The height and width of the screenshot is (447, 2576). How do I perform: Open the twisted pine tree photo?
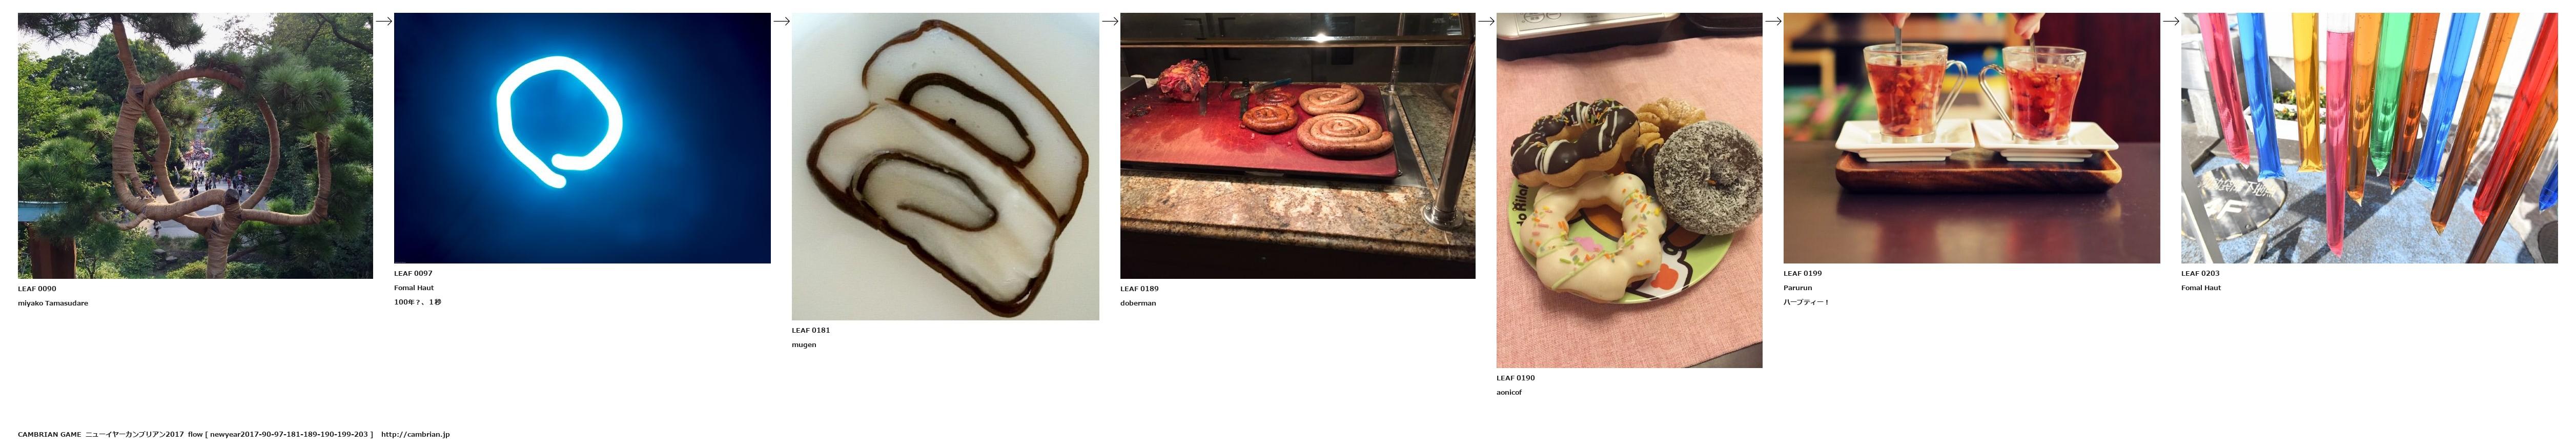pyautogui.click(x=195, y=146)
